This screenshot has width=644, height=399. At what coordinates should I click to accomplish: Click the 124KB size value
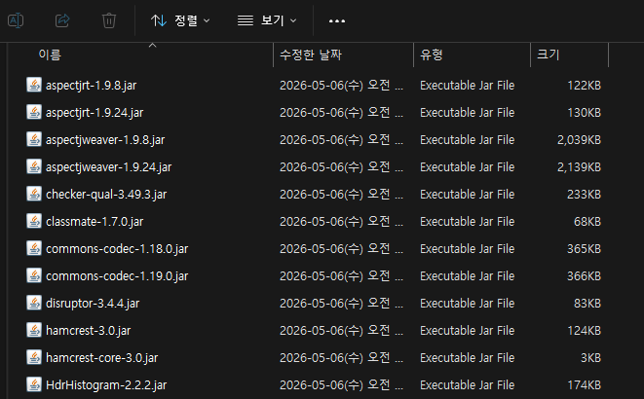[584, 331]
